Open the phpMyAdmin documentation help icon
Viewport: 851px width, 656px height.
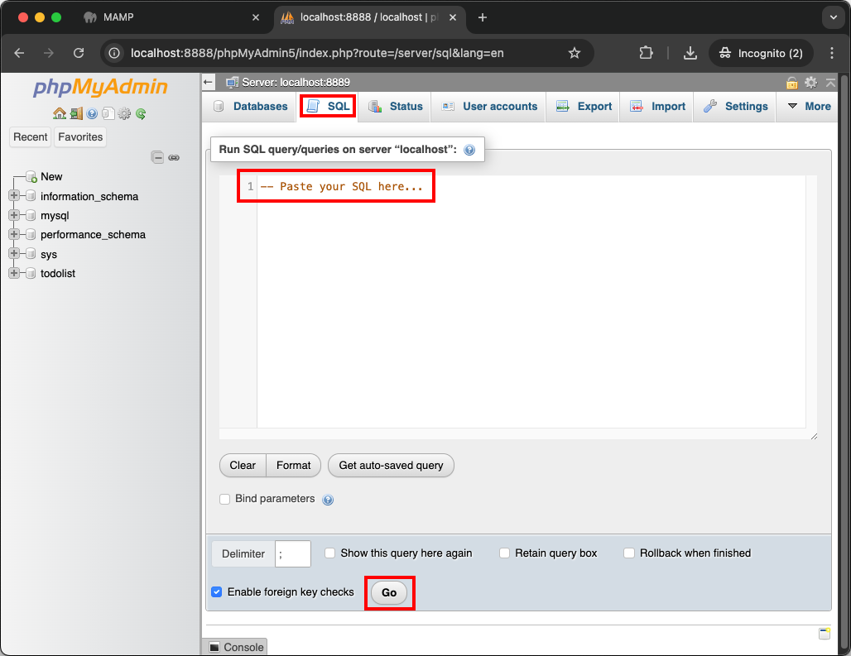[x=92, y=114]
